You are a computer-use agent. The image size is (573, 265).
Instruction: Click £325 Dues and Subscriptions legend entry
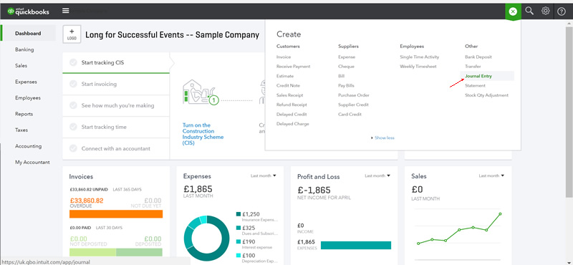pos(257,231)
